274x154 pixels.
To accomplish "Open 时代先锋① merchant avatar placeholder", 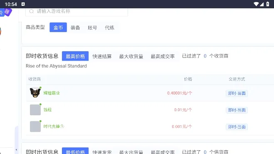I will tap(35, 127).
